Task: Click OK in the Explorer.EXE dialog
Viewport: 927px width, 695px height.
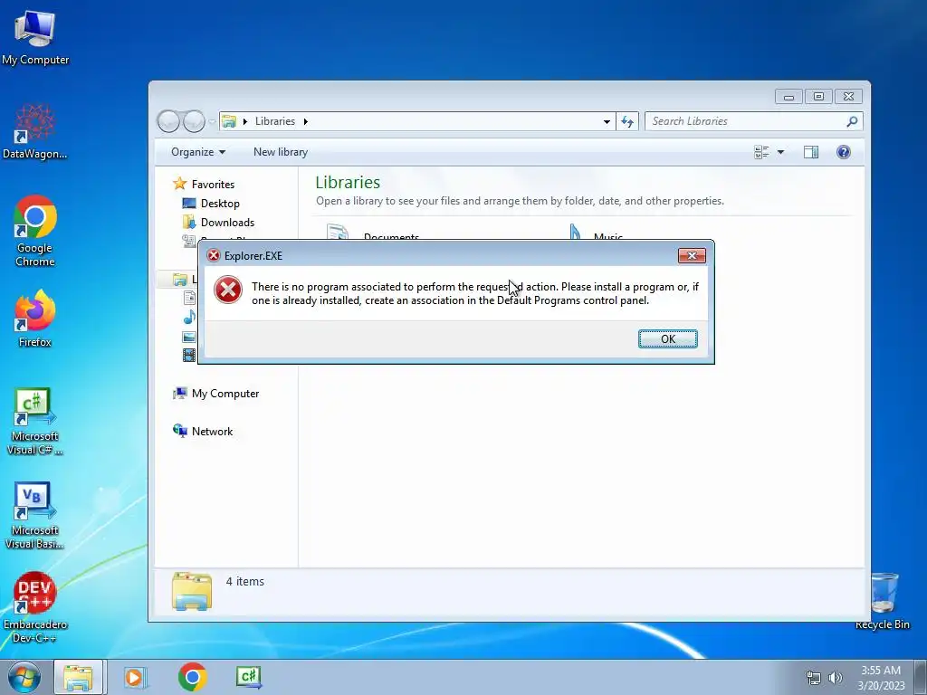Action: pyautogui.click(x=668, y=338)
